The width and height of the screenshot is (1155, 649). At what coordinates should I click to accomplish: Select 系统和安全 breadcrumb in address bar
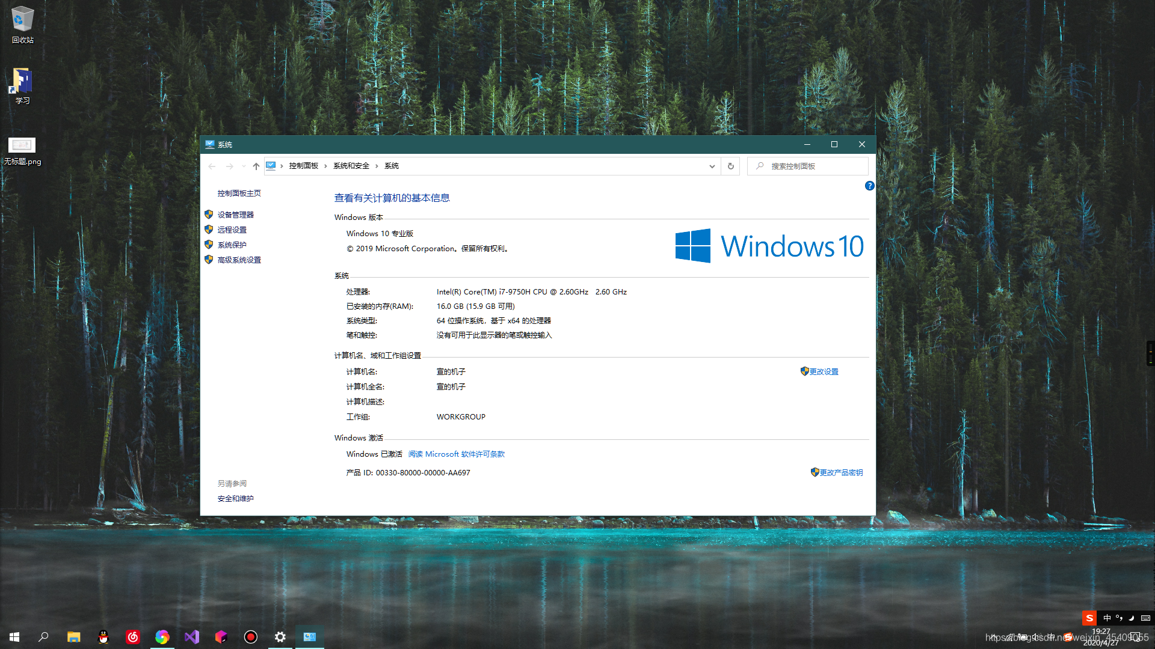coord(351,166)
